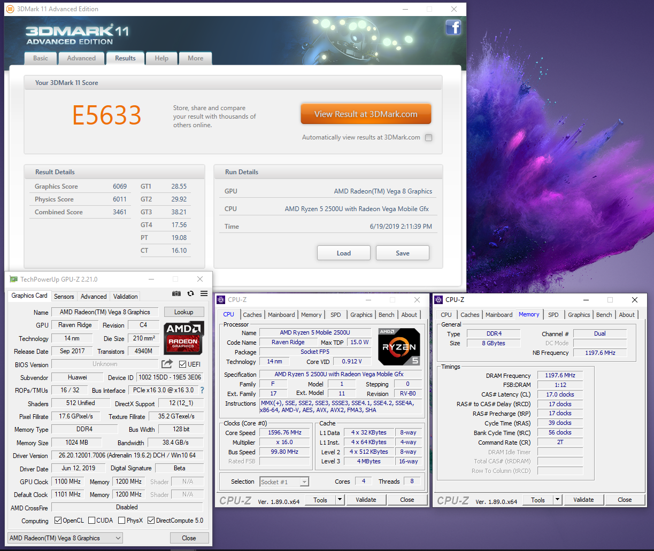Open the Validation tab in GPU-Z
The height and width of the screenshot is (551, 654).
(126, 296)
